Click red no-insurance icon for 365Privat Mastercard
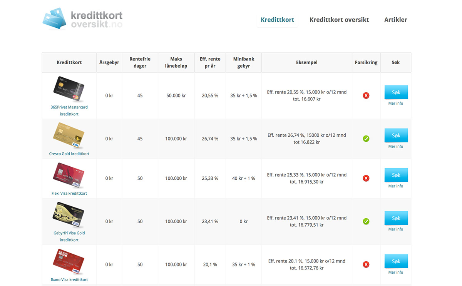462x286 pixels. (366, 95)
